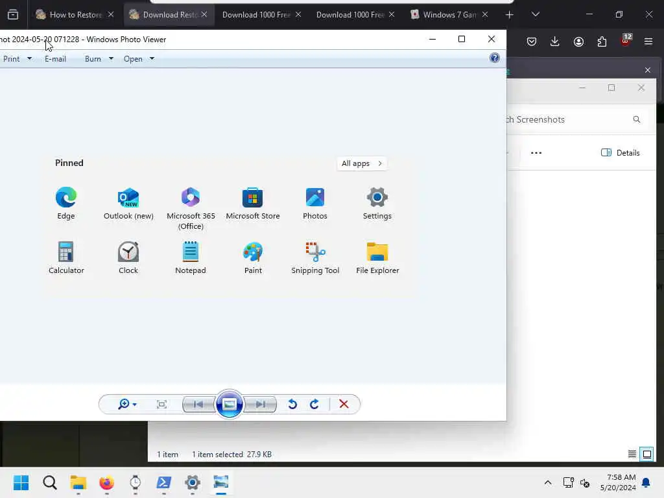Viewport: 664px width, 498px height.
Task: Open the Open menu in Photo Viewer
Action: pyautogui.click(x=133, y=59)
